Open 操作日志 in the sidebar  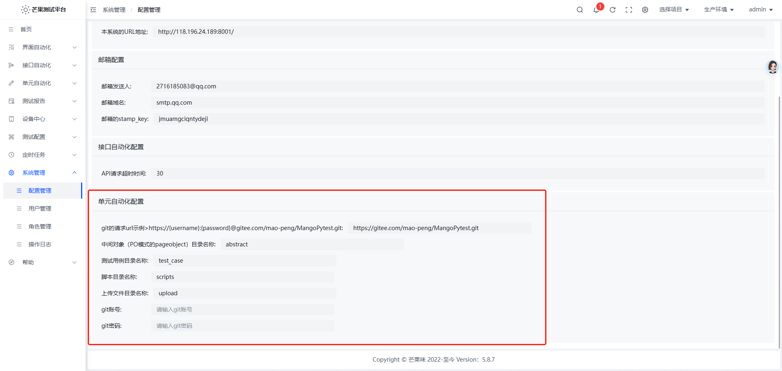point(40,244)
